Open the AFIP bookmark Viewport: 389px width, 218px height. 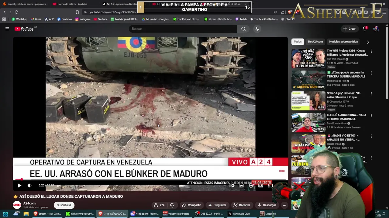pos(49,19)
